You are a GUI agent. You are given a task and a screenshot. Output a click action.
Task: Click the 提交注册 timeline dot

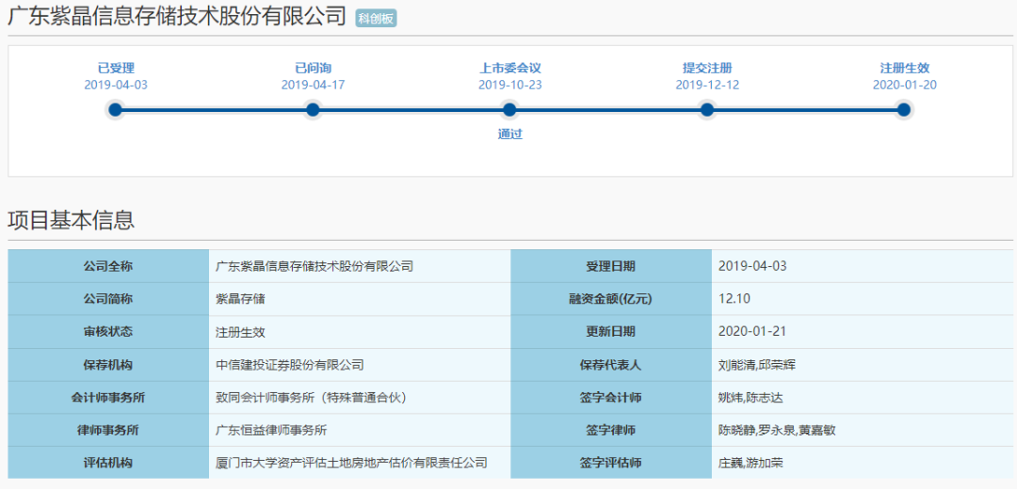coord(707,110)
